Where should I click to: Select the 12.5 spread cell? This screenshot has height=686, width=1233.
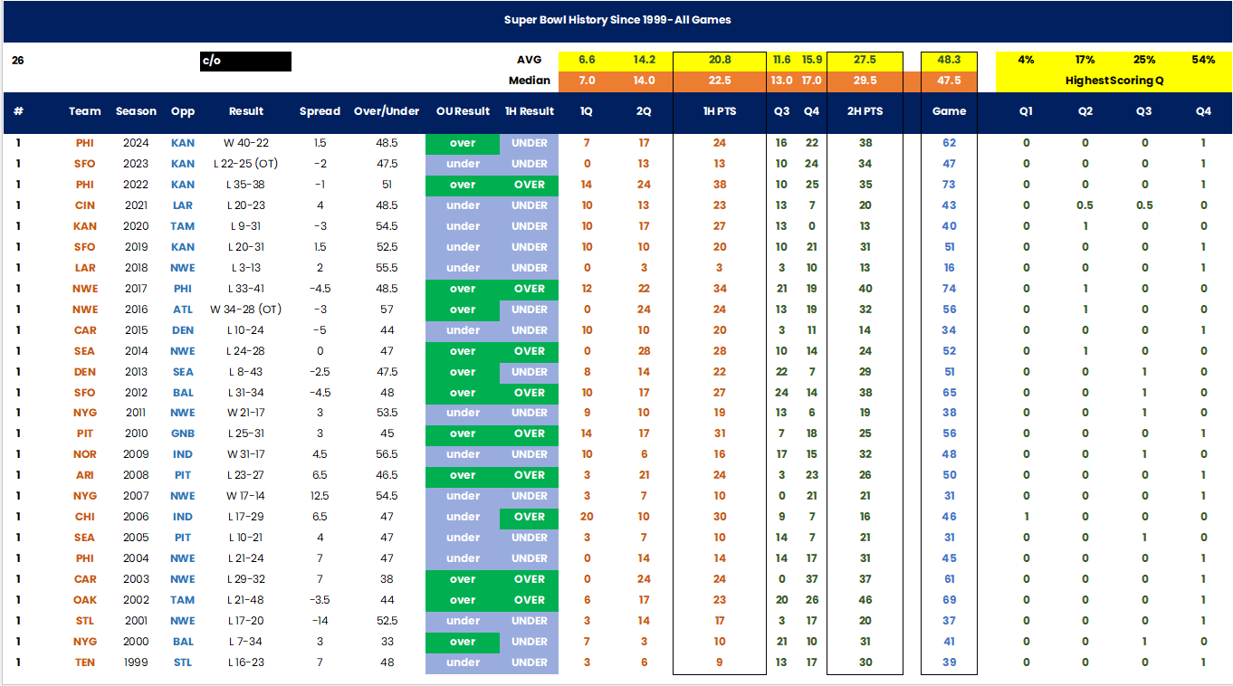[x=320, y=496]
